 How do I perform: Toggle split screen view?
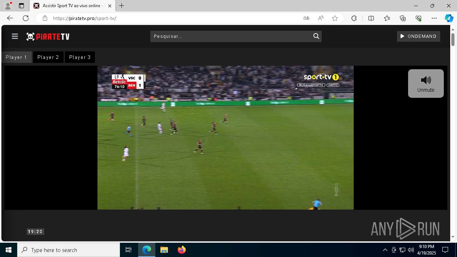(371, 18)
